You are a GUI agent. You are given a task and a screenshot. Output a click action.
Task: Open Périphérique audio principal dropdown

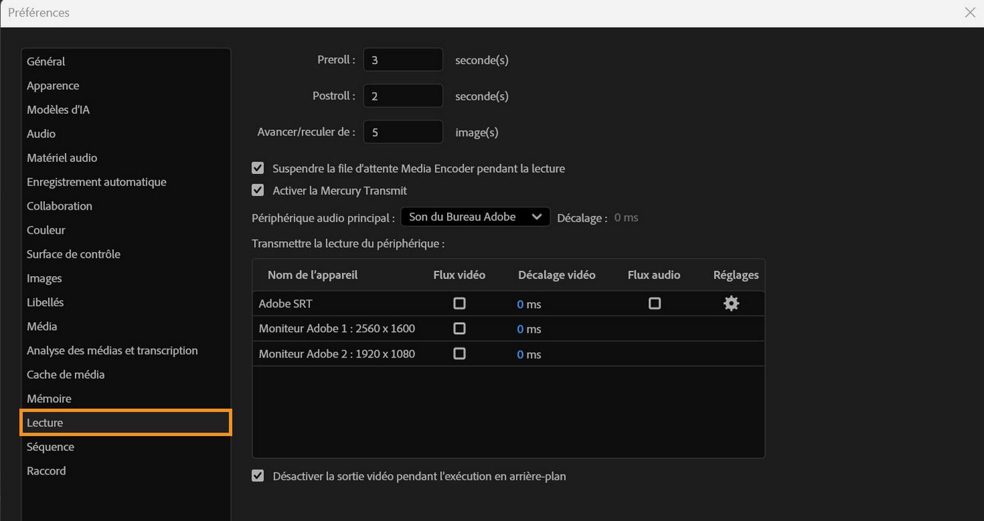(x=475, y=217)
